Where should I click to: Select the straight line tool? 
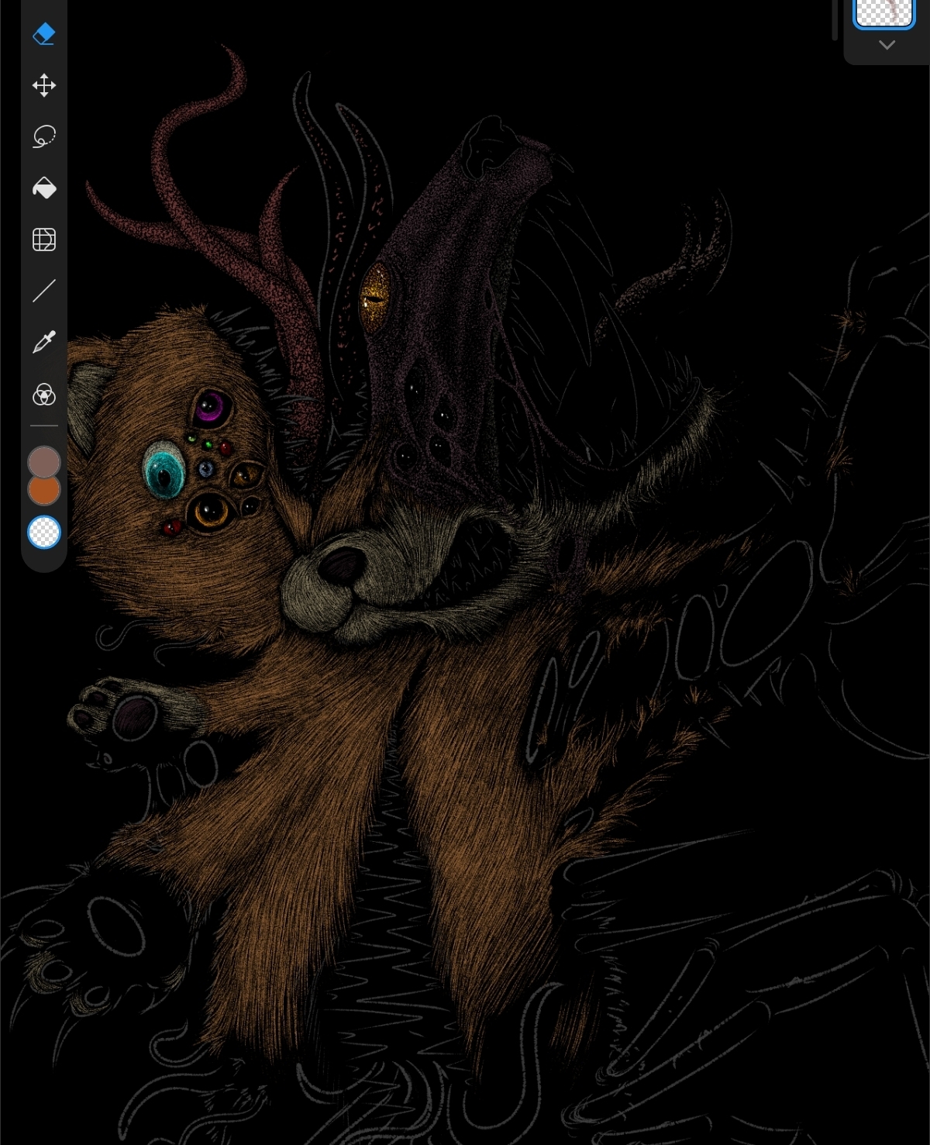[44, 291]
